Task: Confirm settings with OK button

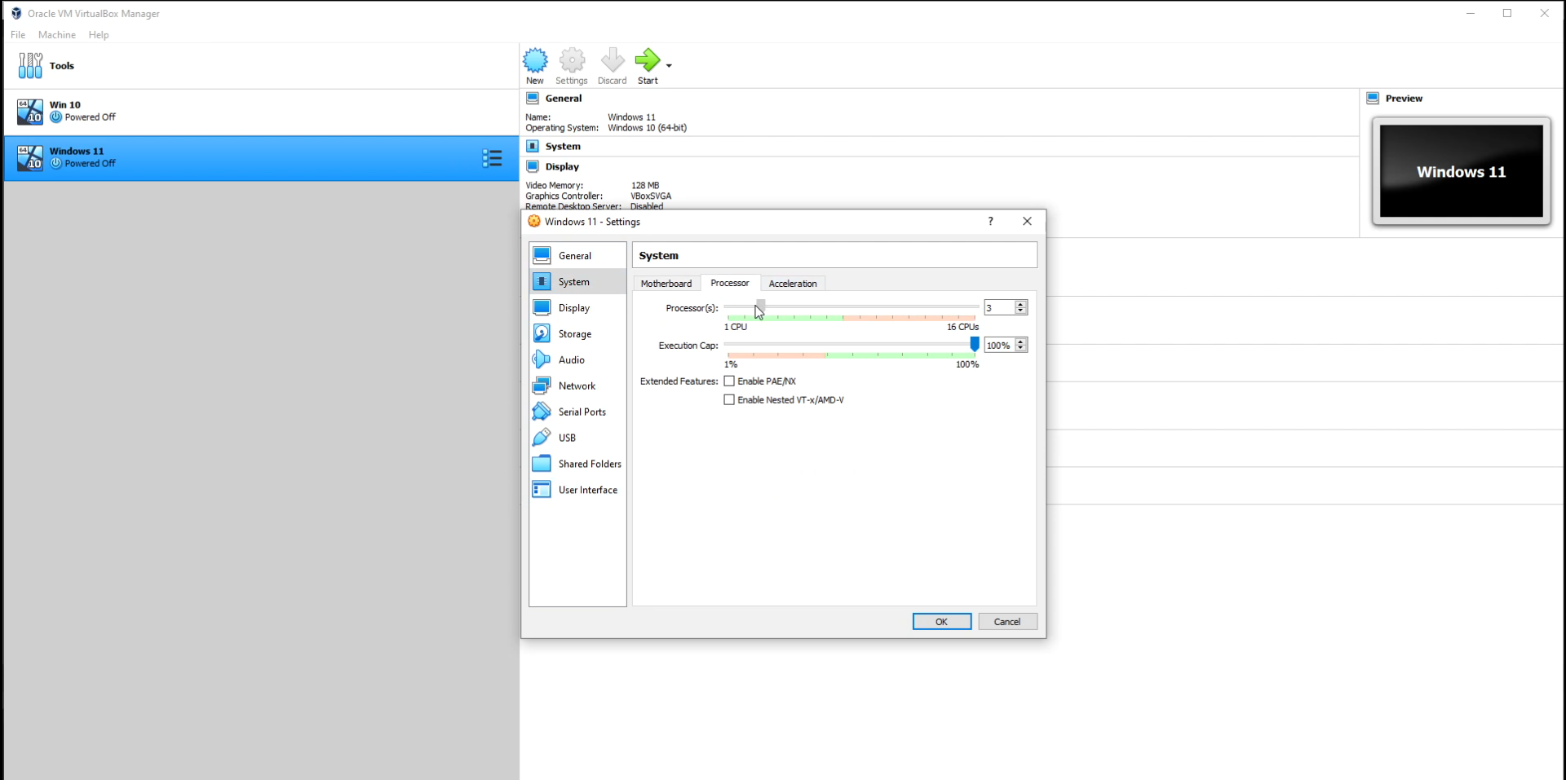Action: (942, 622)
